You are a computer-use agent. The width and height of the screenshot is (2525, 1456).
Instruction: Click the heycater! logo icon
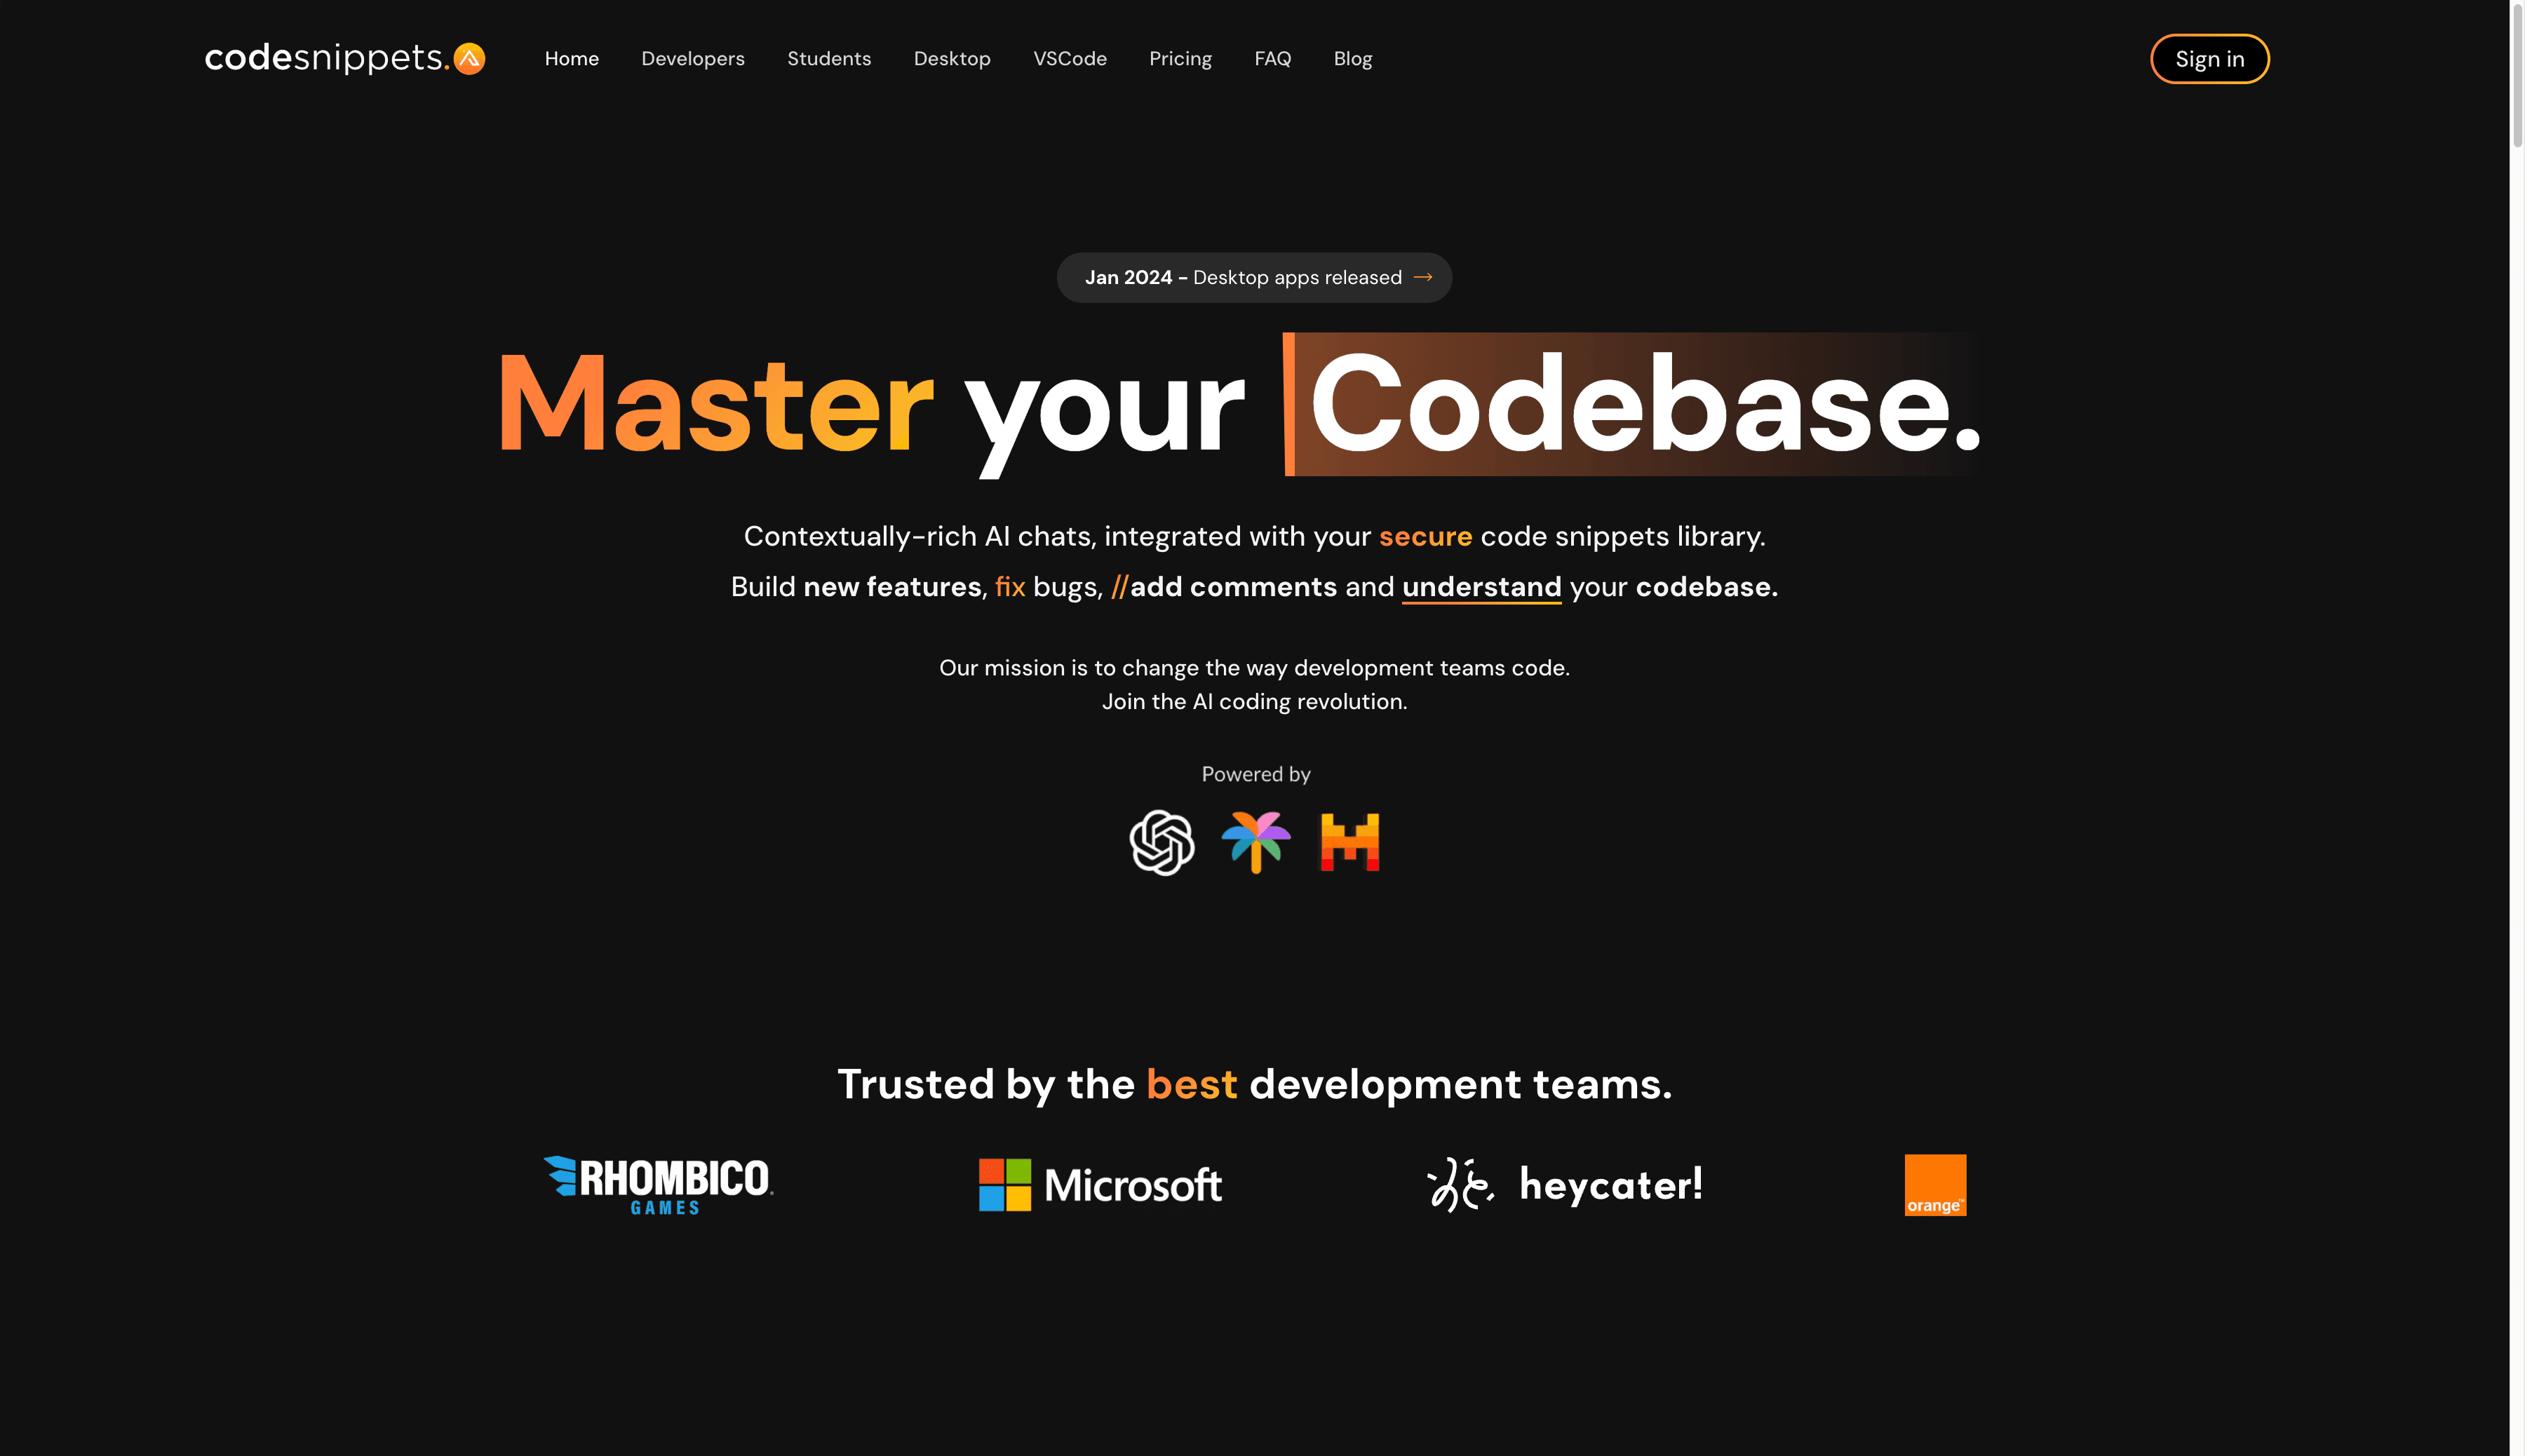tap(1460, 1184)
